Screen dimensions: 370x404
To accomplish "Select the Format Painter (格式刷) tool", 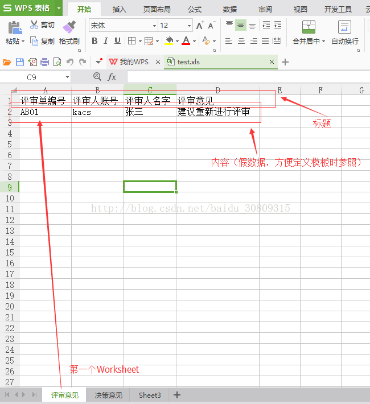I will 69,27.
